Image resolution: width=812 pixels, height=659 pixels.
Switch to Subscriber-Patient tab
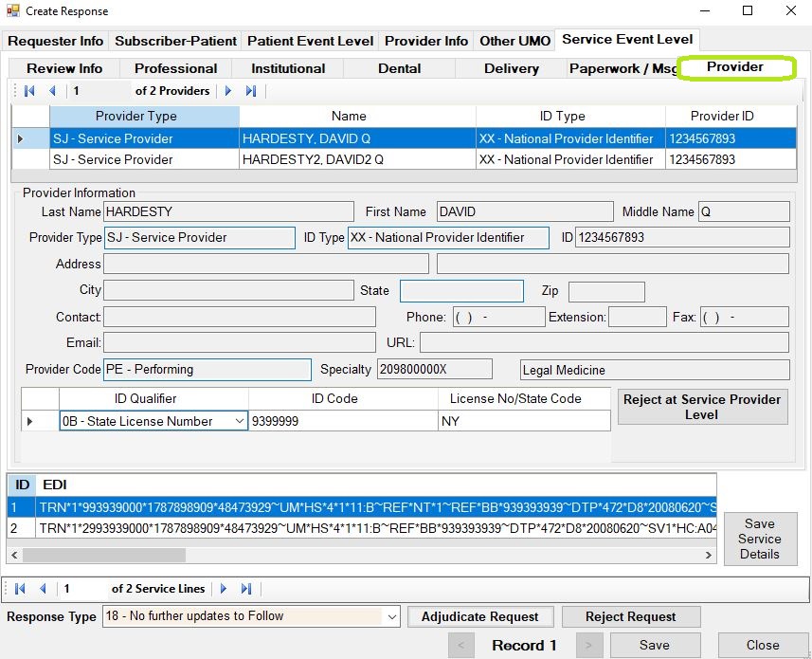(x=175, y=41)
